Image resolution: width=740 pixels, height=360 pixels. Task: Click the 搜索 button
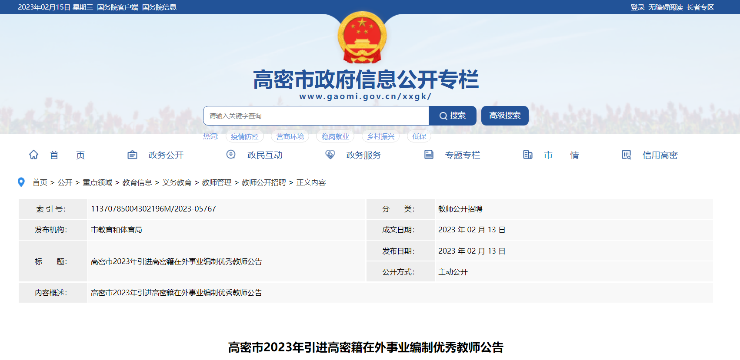(x=453, y=116)
